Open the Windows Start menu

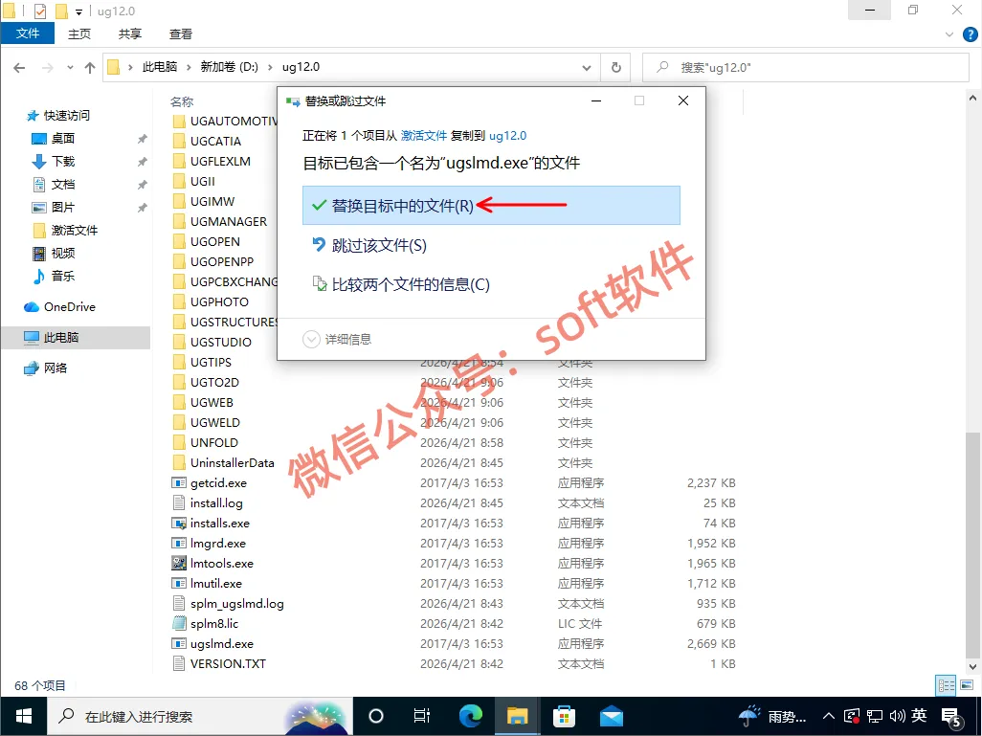pyautogui.click(x=24, y=716)
